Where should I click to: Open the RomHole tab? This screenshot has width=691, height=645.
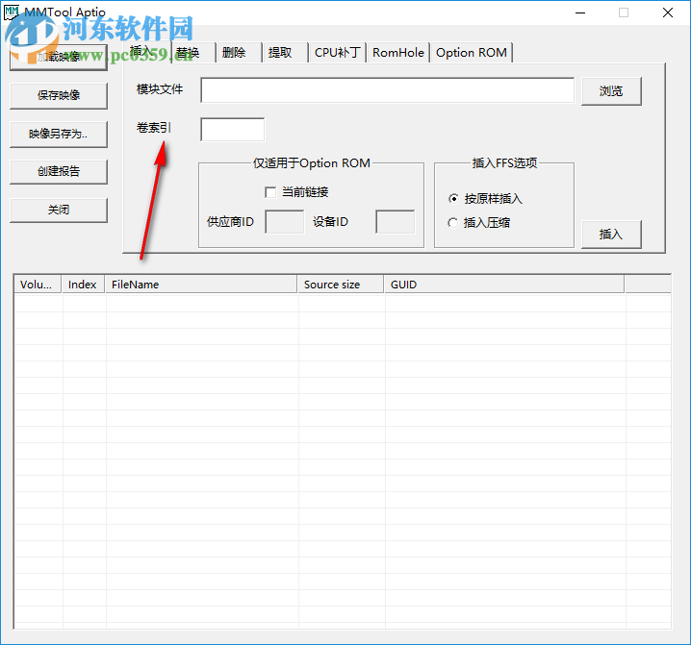(x=397, y=53)
